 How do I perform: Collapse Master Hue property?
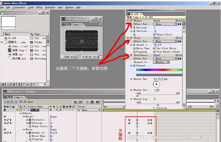click(131, 79)
